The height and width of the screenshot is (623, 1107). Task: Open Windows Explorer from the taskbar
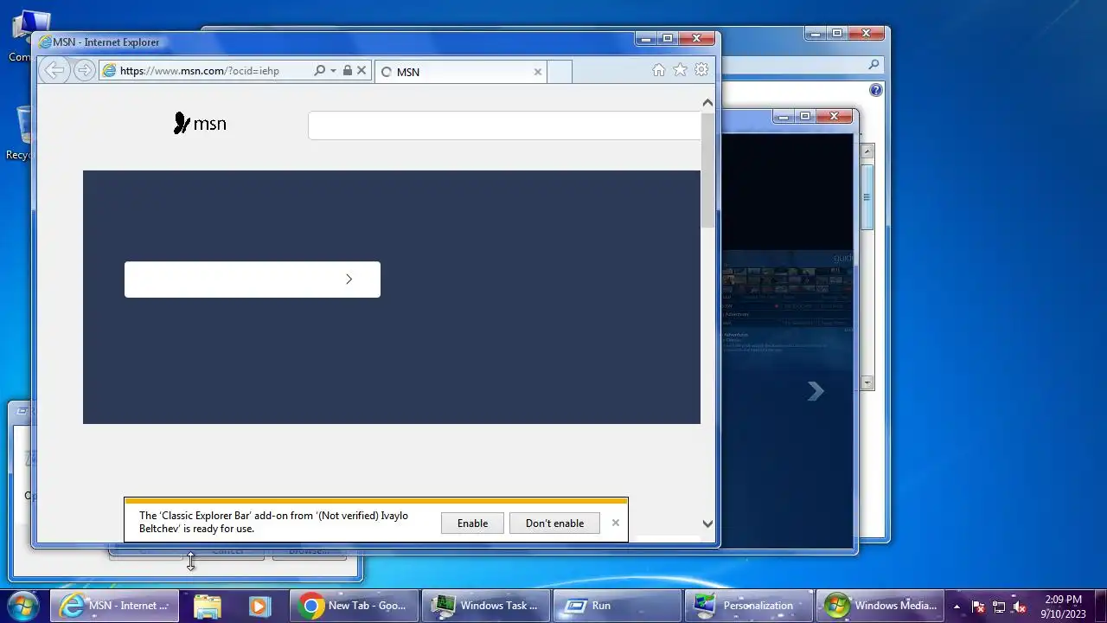(208, 606)
